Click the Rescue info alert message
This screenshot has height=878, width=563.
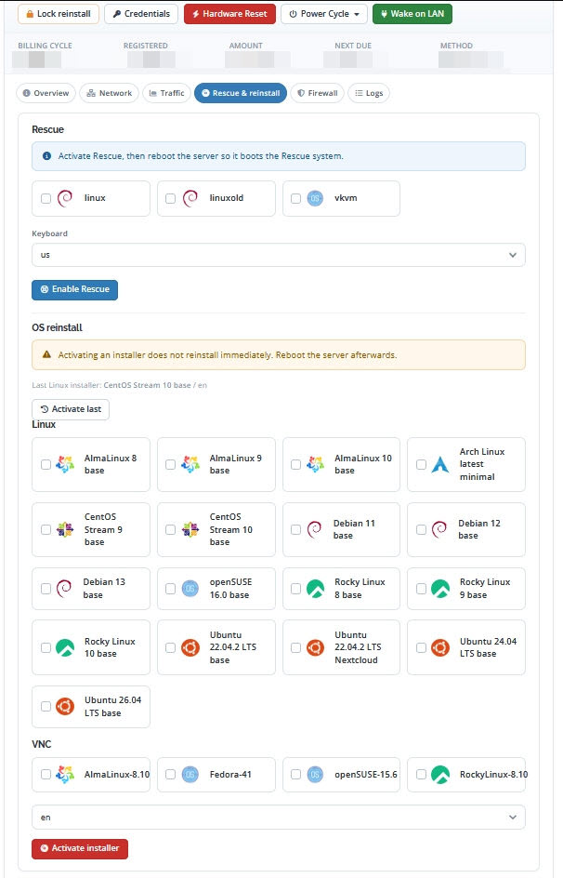[279, 156]
